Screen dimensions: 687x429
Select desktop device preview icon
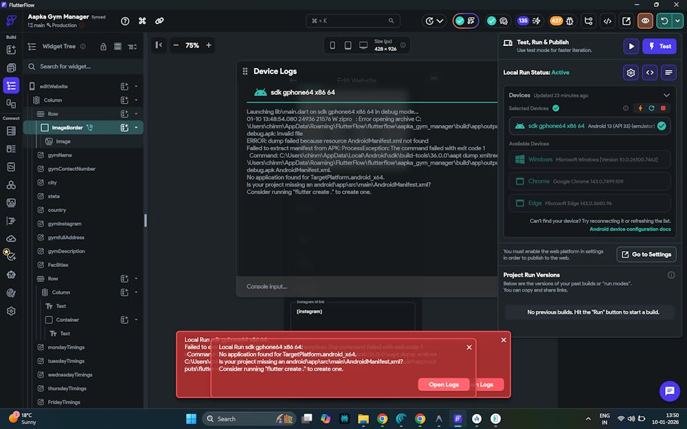pos(363,45)
